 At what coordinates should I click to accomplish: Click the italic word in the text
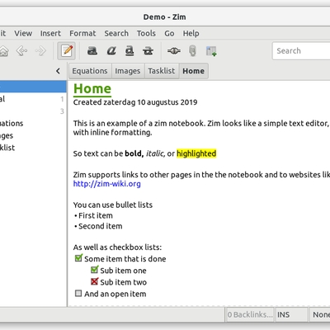coord(155,153)
